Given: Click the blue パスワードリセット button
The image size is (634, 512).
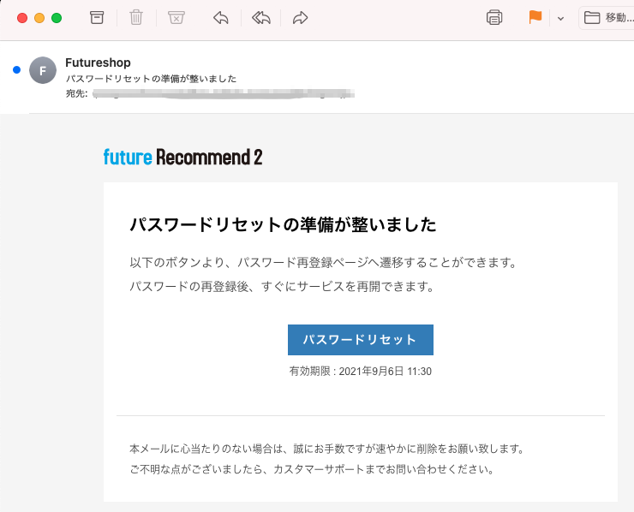Looking at the screenshot, I should pyautogui.click(x=360, y=340).
